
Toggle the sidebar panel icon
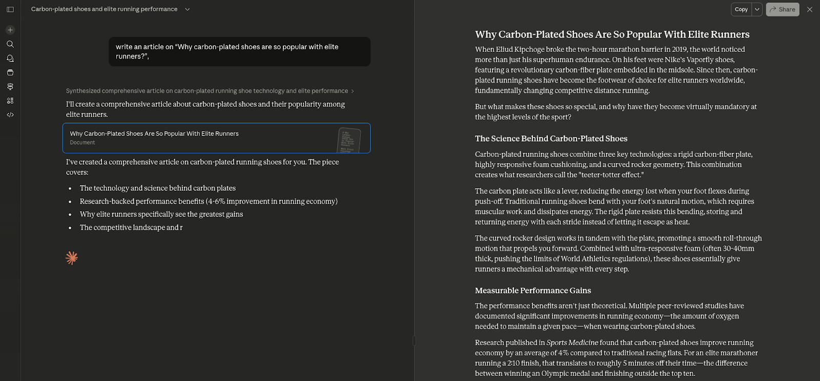point(10,9)
